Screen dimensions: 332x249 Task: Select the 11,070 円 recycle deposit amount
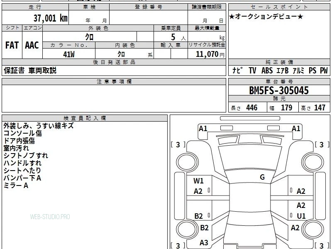pyautogui.click(x=210, y=54)
